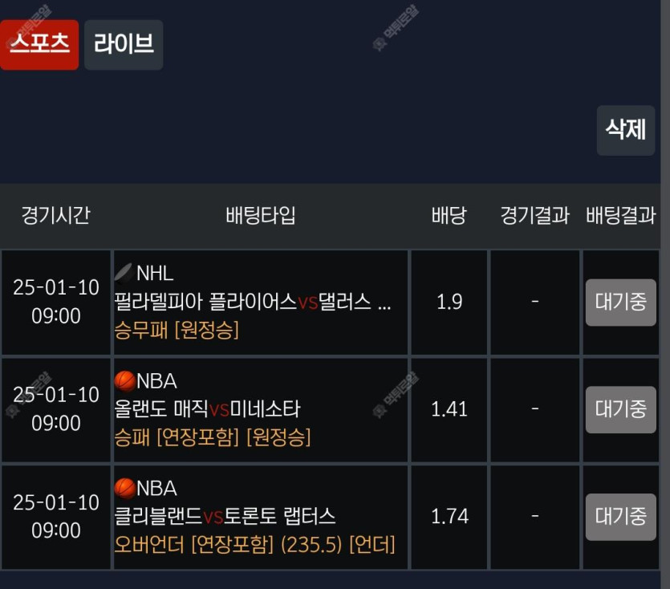Click the 오버언더 (235.5) 언더 bet type
670x589 pixels.
pos(254,545)
